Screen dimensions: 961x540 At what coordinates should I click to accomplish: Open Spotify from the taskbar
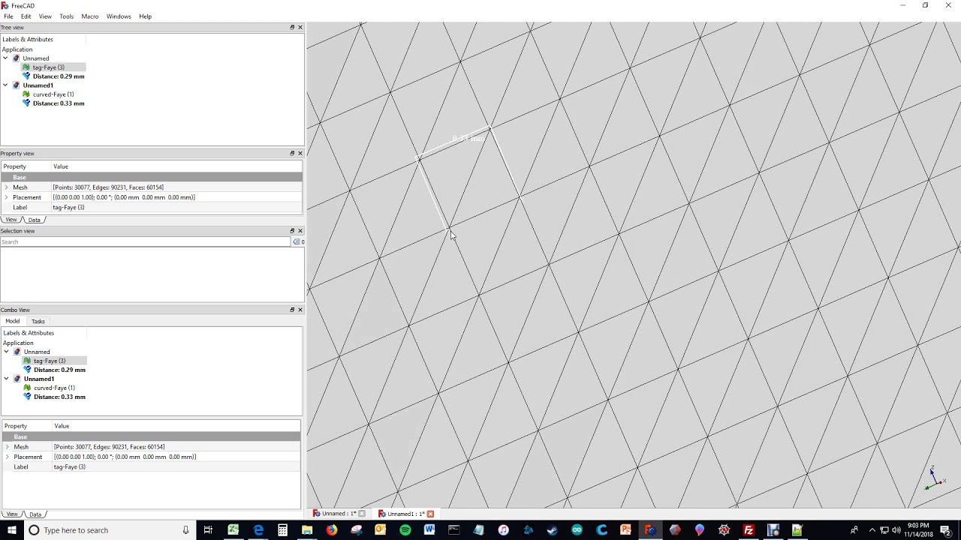405,530
